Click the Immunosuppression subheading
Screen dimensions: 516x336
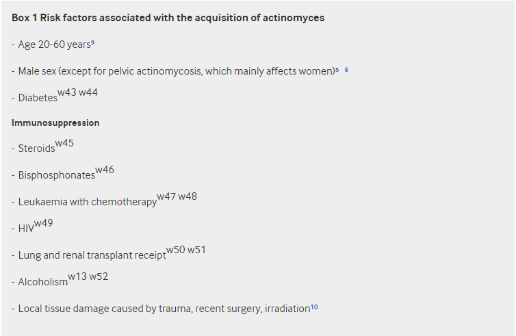coord(55,122)
